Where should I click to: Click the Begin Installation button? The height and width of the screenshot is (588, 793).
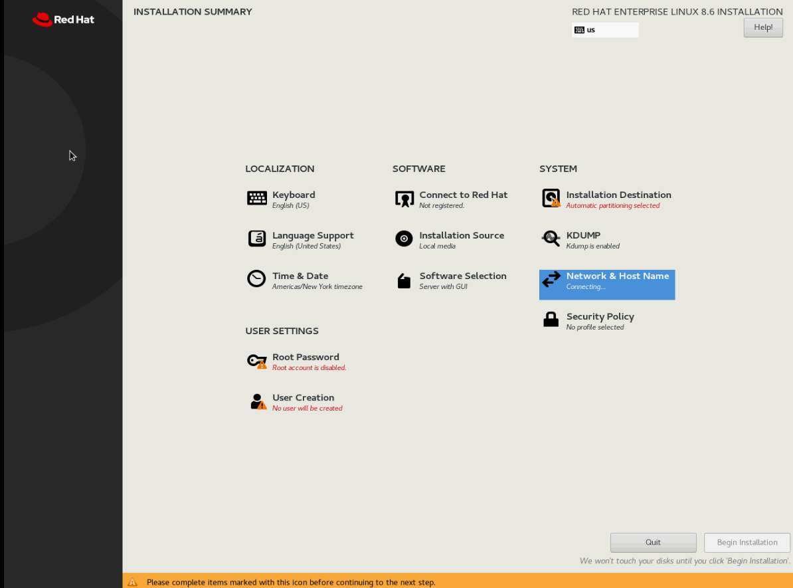pos(747,542)
